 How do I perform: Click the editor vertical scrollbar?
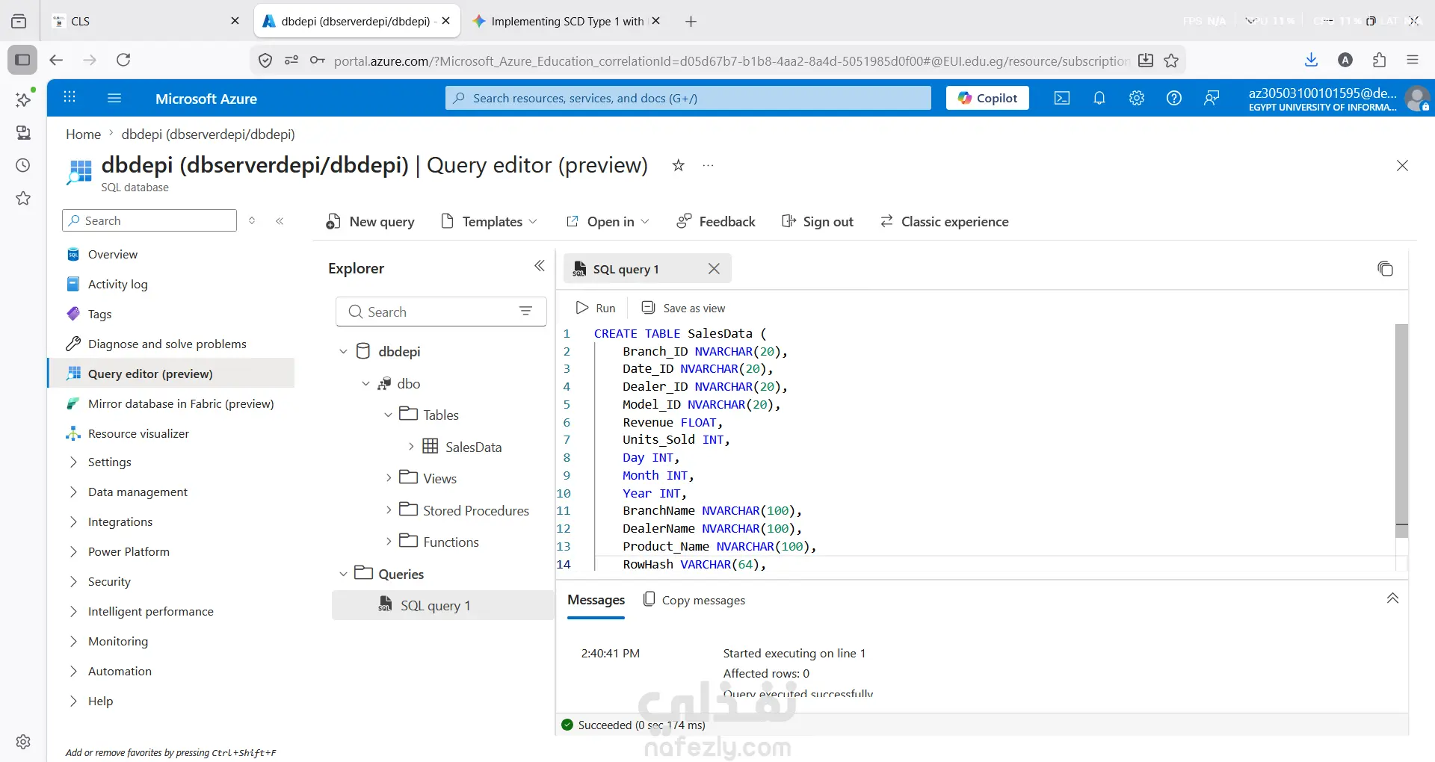[x=1401, y=430]
